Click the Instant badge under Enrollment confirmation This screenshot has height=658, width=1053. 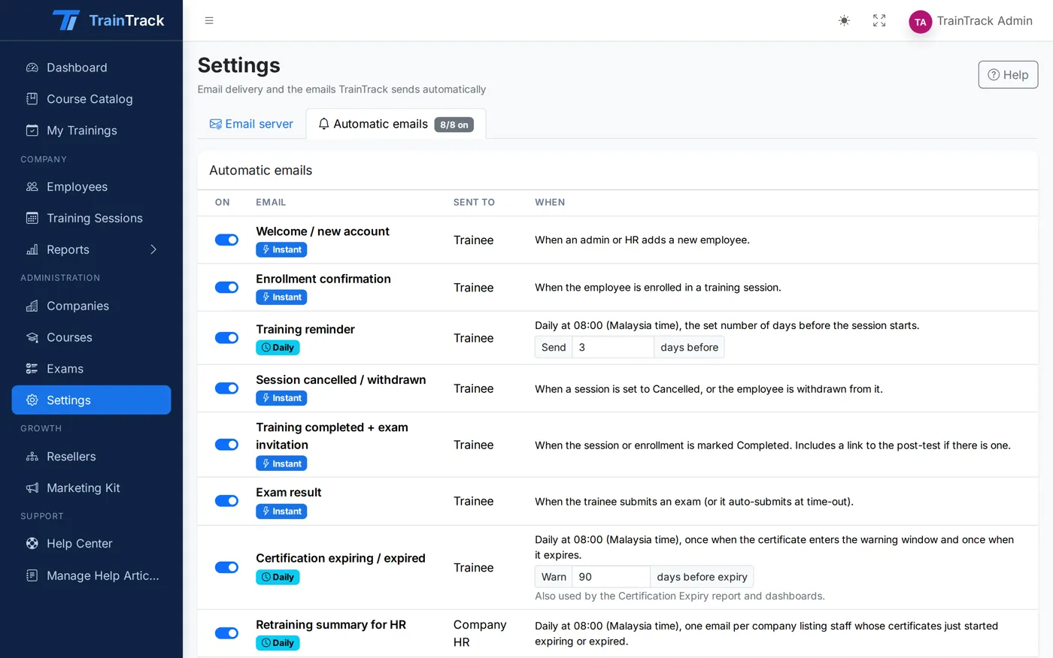281,297
